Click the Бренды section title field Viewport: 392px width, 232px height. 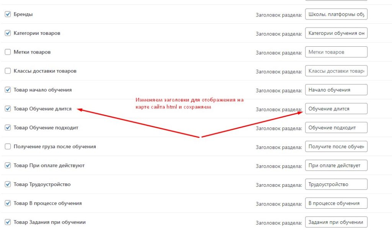[336, 15]
